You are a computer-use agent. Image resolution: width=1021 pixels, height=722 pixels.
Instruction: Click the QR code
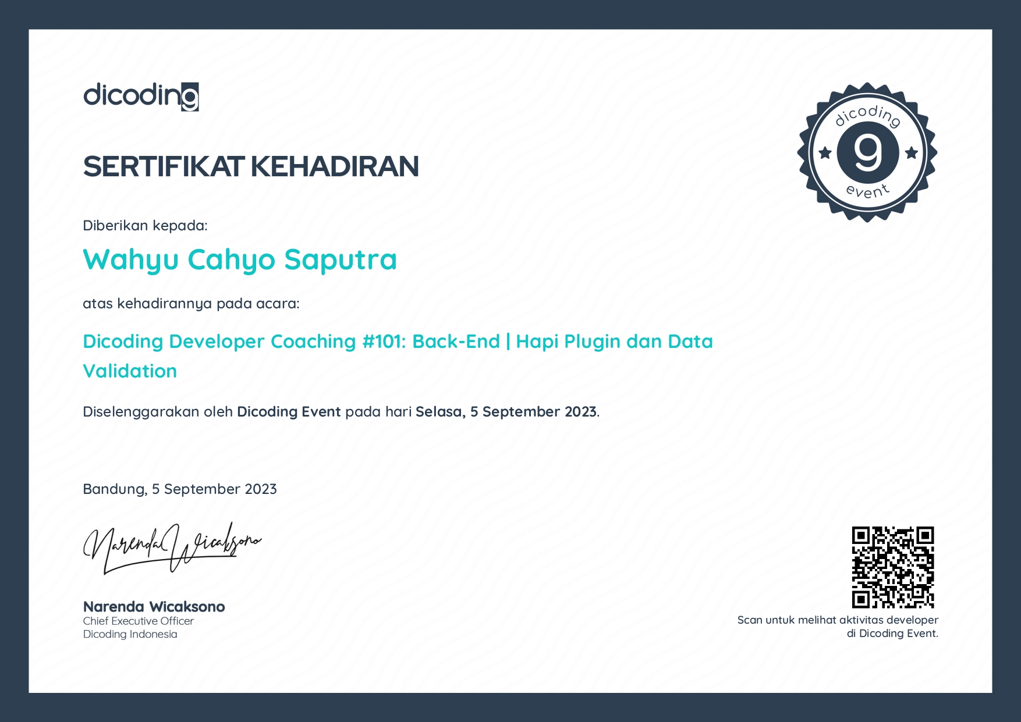(x=893, y=567)
